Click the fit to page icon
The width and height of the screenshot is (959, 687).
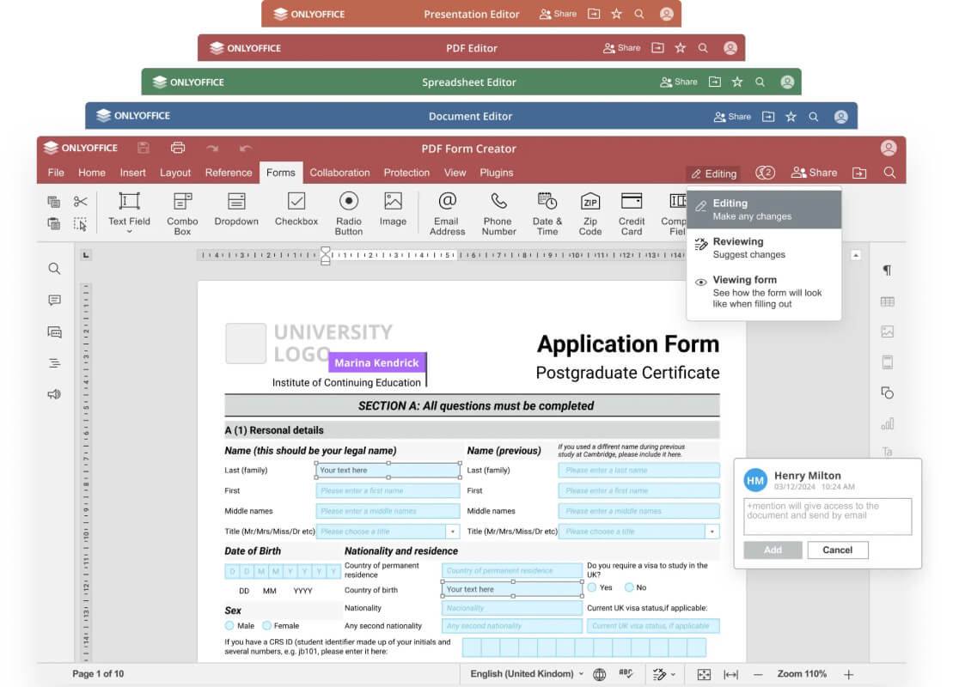(704, 674)
